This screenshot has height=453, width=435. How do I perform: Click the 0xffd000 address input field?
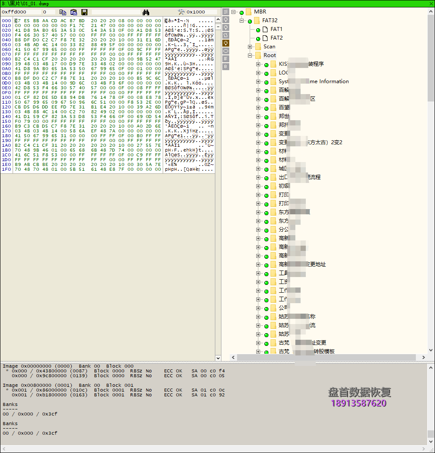(20, 12)
